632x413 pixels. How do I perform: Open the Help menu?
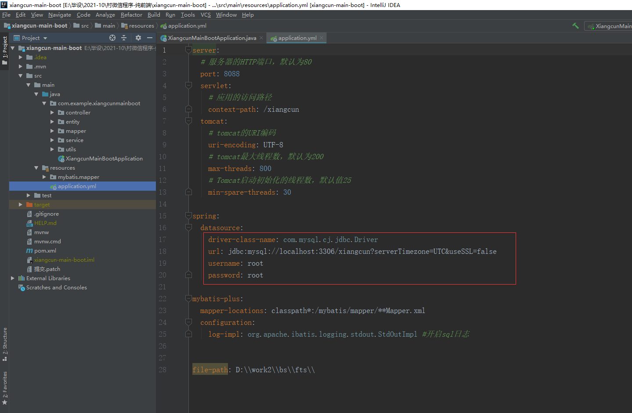click(x=248, y=15)
